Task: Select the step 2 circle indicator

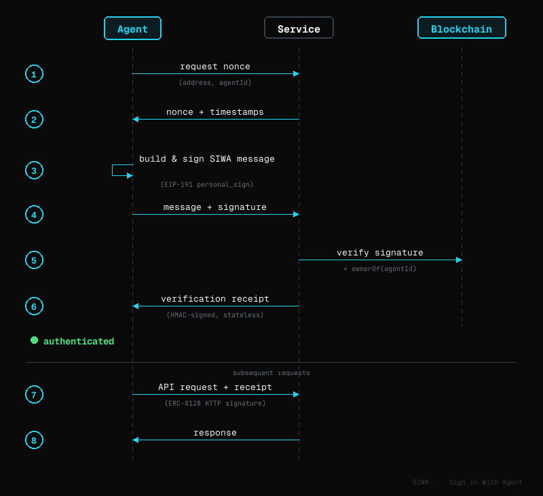Action: coord(34,119)
